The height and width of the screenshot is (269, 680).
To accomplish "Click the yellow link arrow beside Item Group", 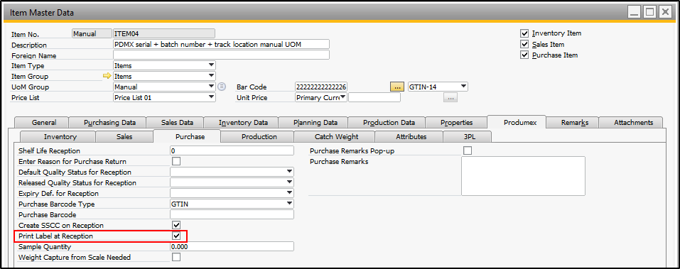I will [x=107, y=76].
